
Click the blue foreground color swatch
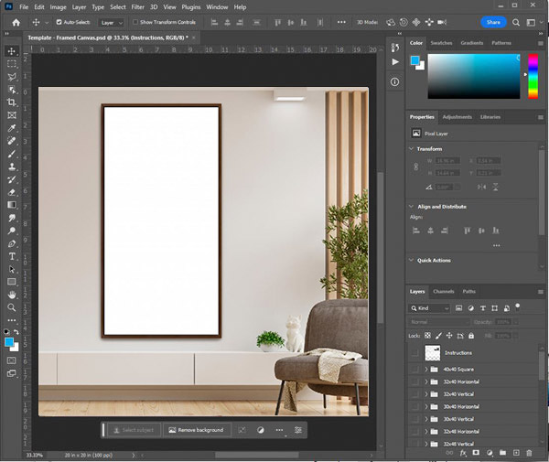[x=9, y=341]
